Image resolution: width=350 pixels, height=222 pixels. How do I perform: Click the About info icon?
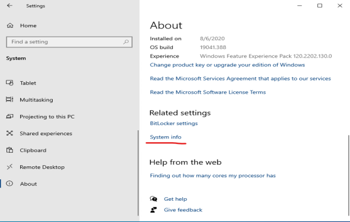[x=9, y=184]
